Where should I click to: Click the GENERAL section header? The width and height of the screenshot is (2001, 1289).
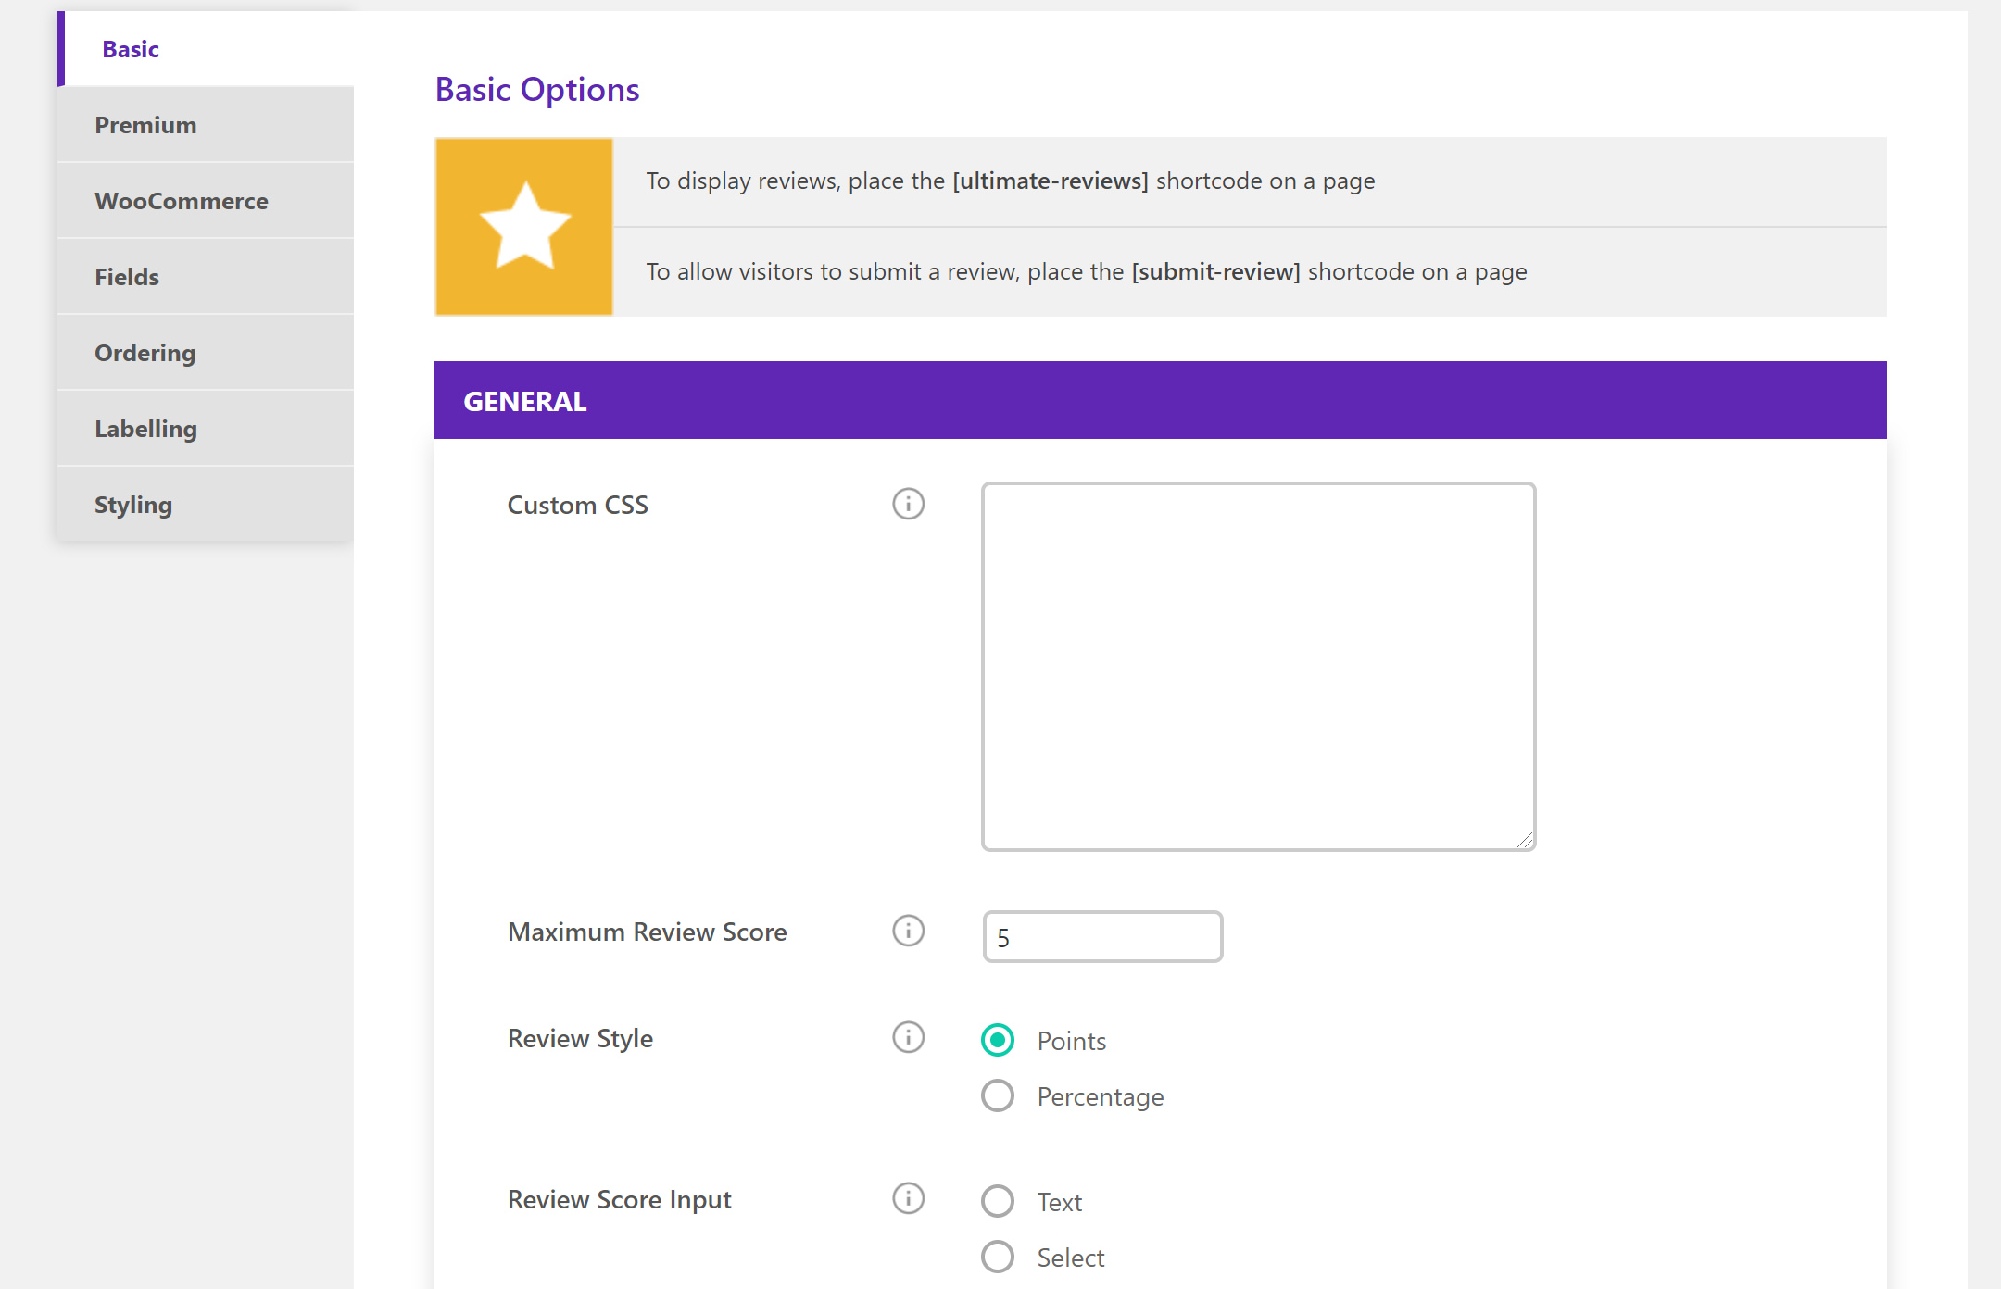(x=524, y=400)
